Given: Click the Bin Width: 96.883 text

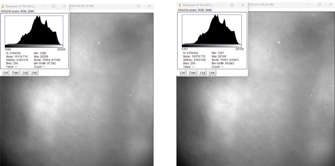Looking at the screenshot, I should point(223,63).
